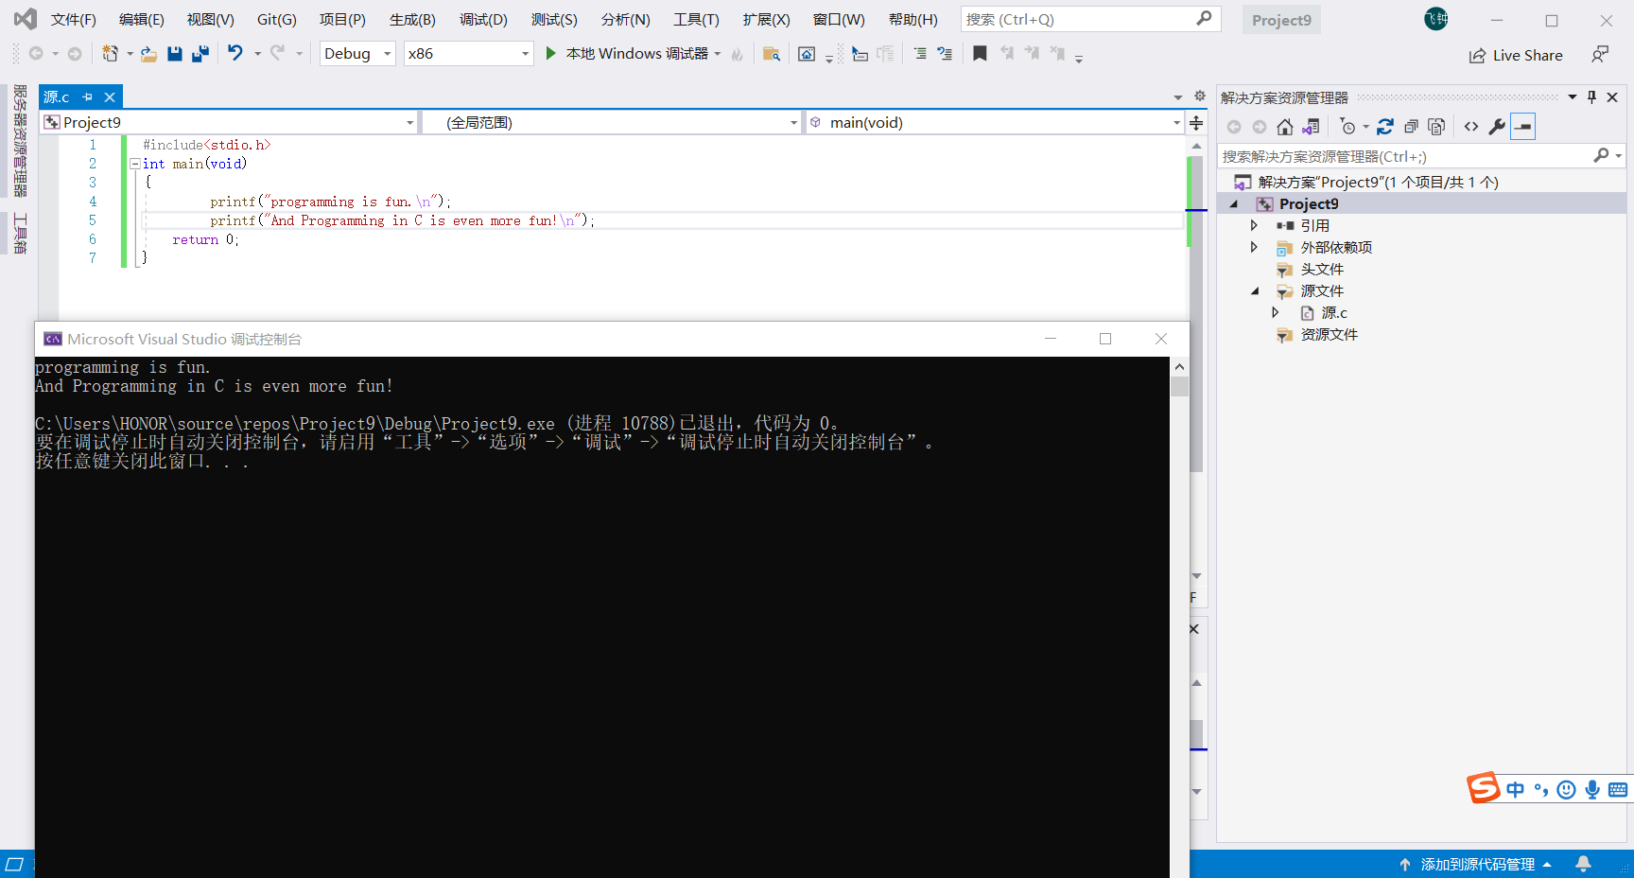Open the 视图(V) menu

tap(210, 19)
